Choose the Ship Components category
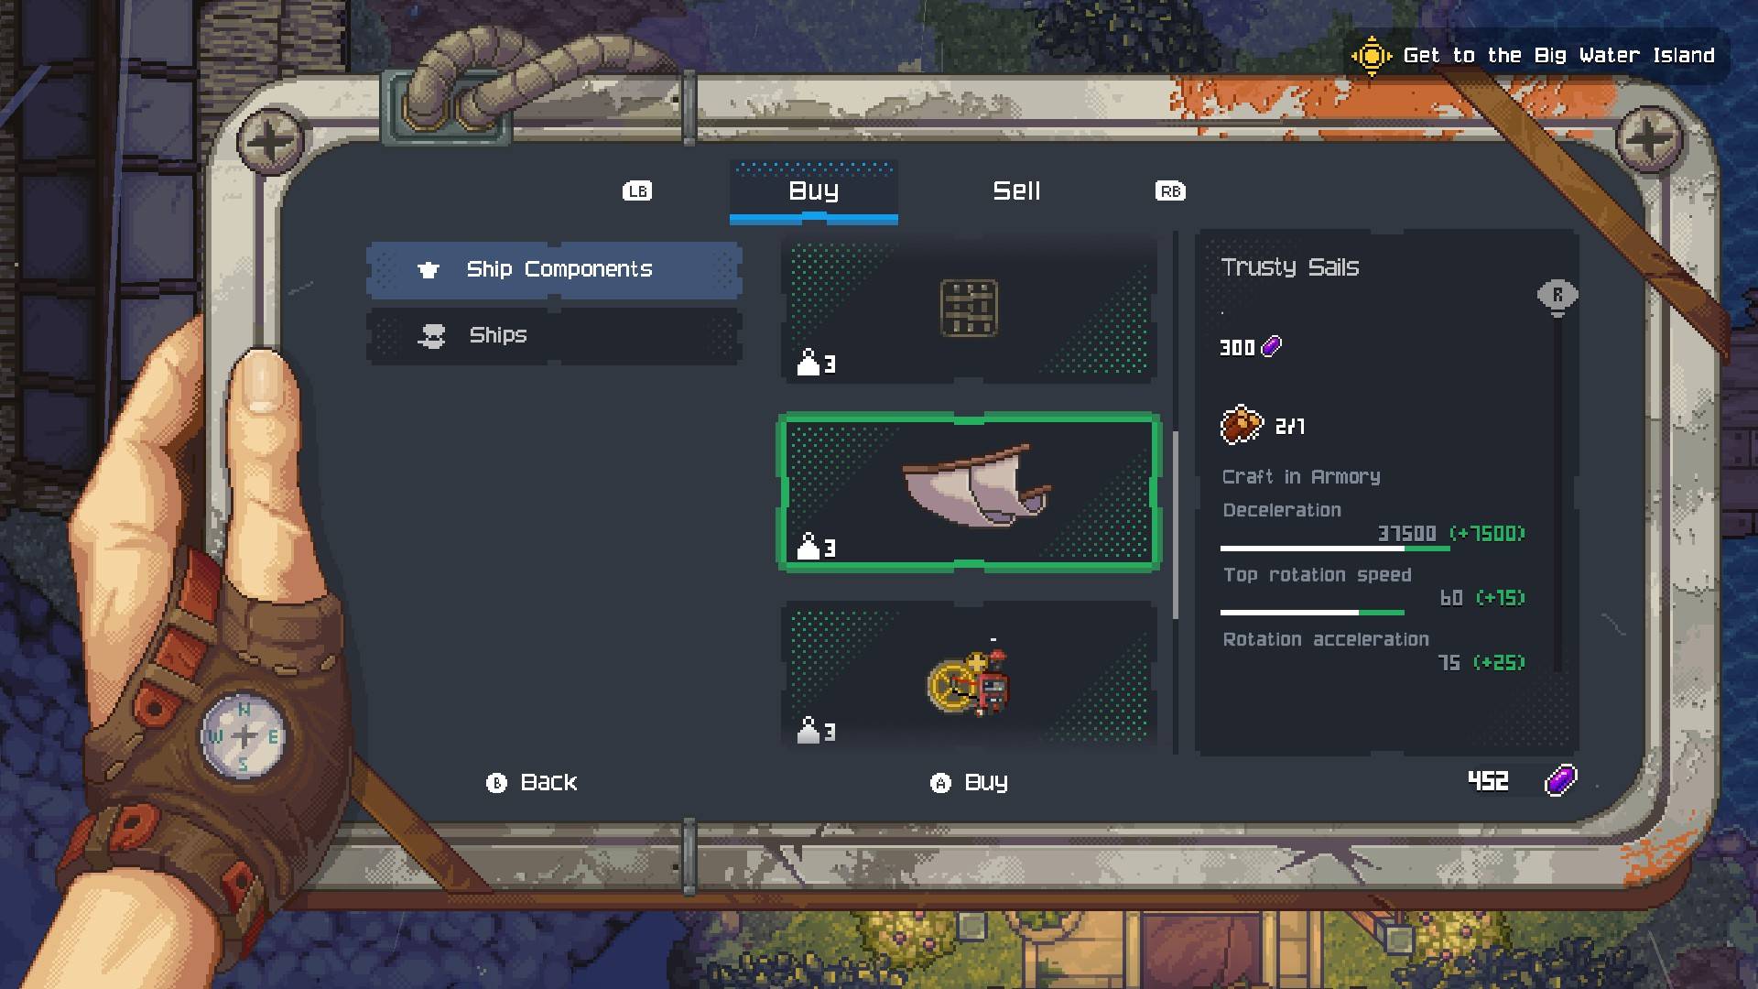 point(554,269)
